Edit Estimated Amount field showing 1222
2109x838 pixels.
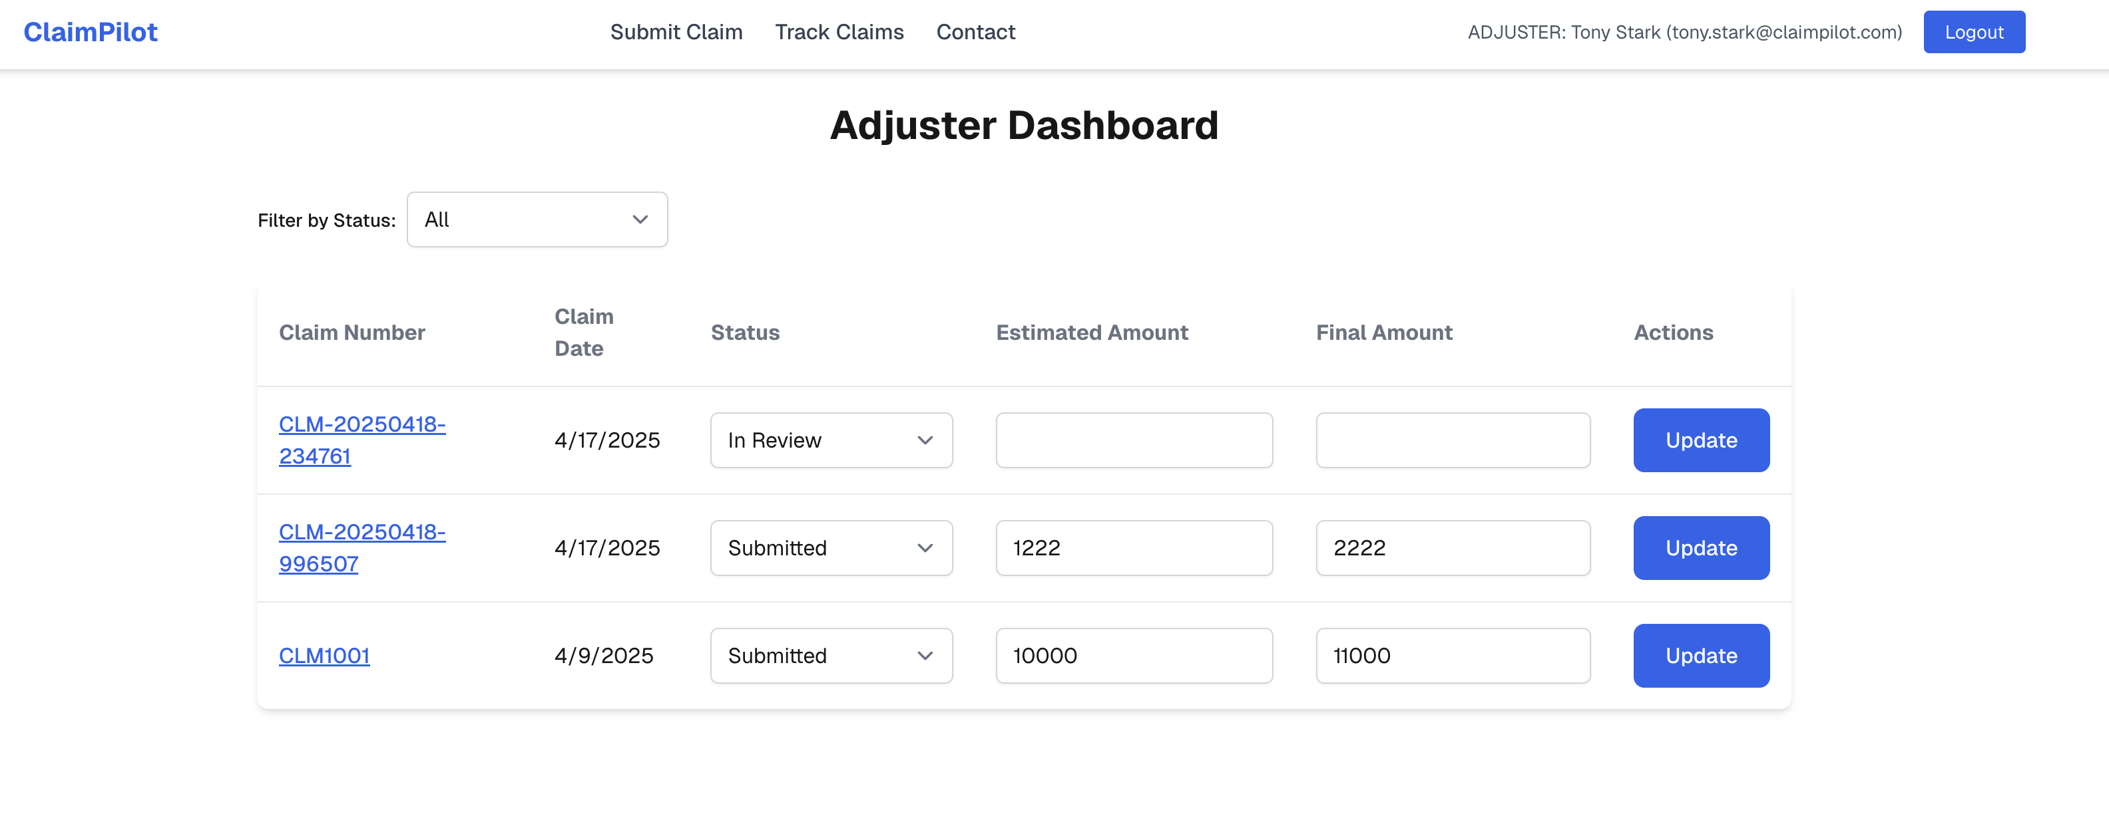(x=1134, y=548)
